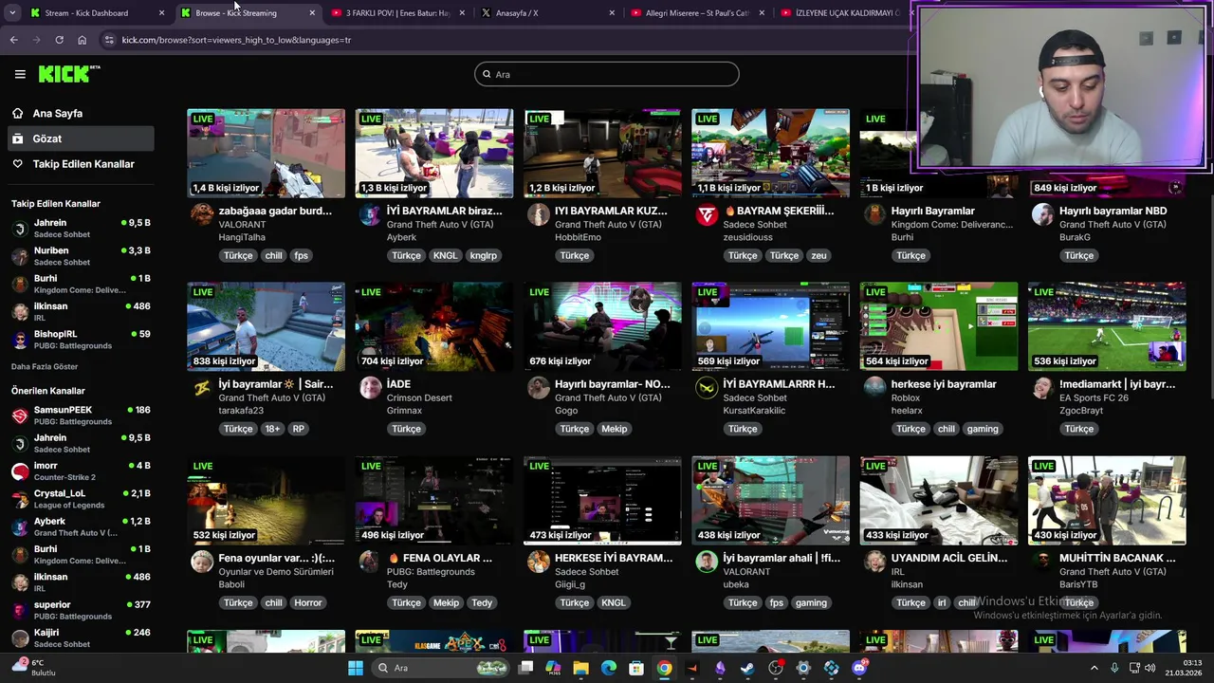The width and height of the screenshot is (1214, 683).
Task: Click browser home button
Action: [82, 40]
